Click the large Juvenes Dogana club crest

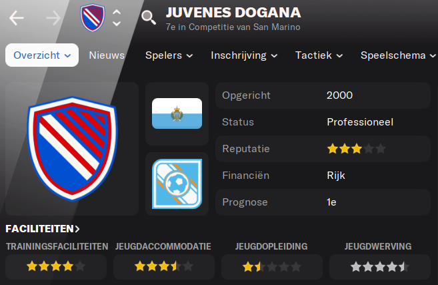[x=73, y=149]
